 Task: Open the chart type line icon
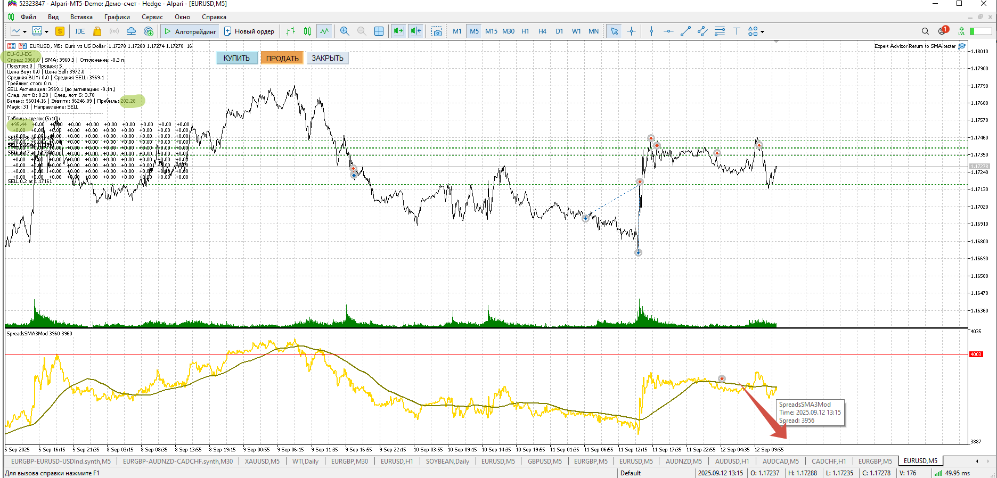(15, 31)
